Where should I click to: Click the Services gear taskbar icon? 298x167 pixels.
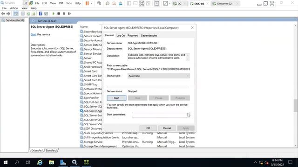[x=74, y=162]
